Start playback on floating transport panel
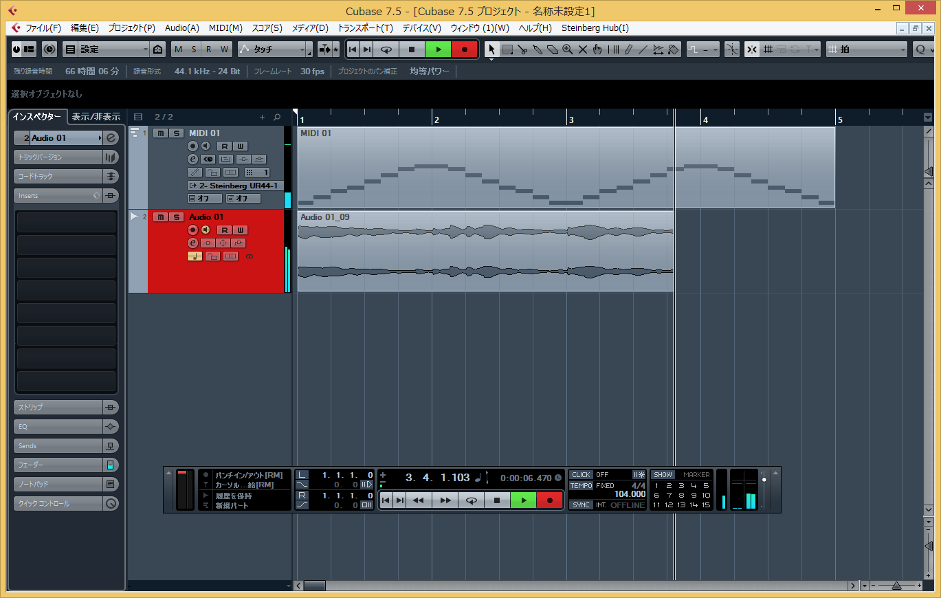 pos(523,500)
